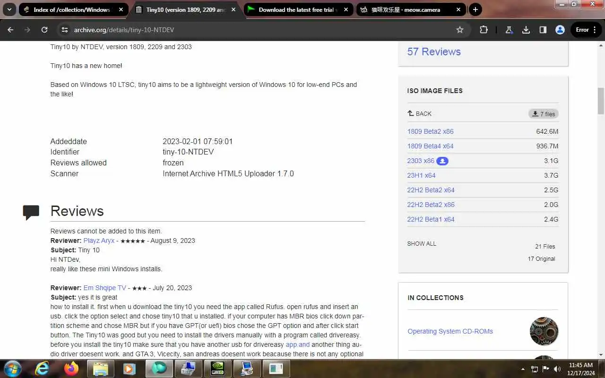Download 22H2 Beta2 x64 ISO
Image resolution: width=605 pixels, height=378 pixels.
431,190
